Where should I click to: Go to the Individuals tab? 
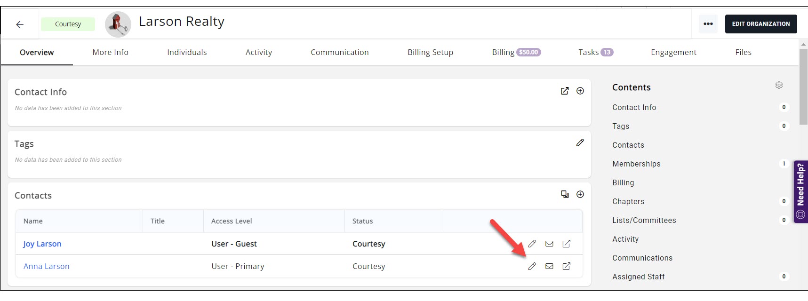[187, 52]
